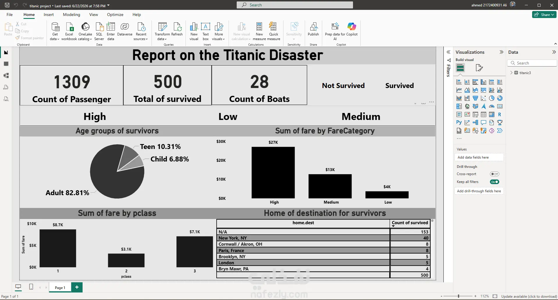Add a new report page
The width and height of the screenshot is (558, 300).
(77, 287)
